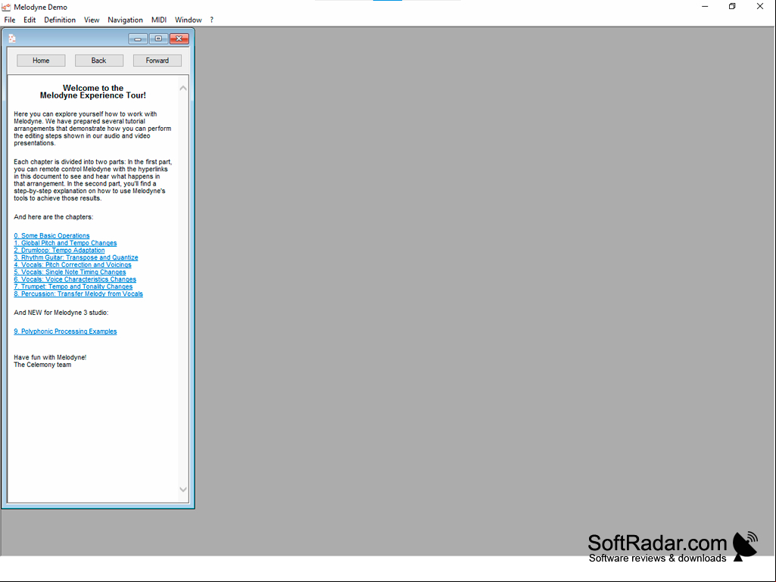Image resolution: width=776 pixels, height=582 pixels.
Task: Click the 'Have fun with Melodyne!' text
Action: [x=50, y=357]
